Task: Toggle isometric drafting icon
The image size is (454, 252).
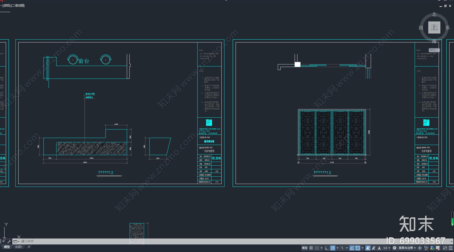Action: coord(342,248)
